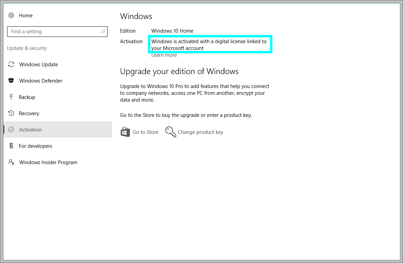Open the Windows Defender section
The height and width of the screenshot is (263, 403).
tap(58, 81)
